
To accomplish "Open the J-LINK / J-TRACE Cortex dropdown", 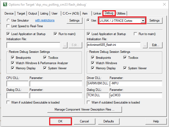I will click(143, 20).
